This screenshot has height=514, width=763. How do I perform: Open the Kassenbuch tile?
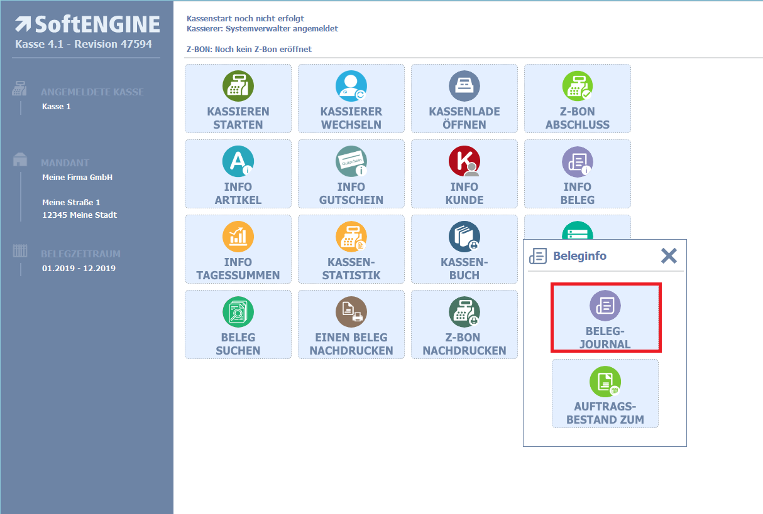point(464,249)
